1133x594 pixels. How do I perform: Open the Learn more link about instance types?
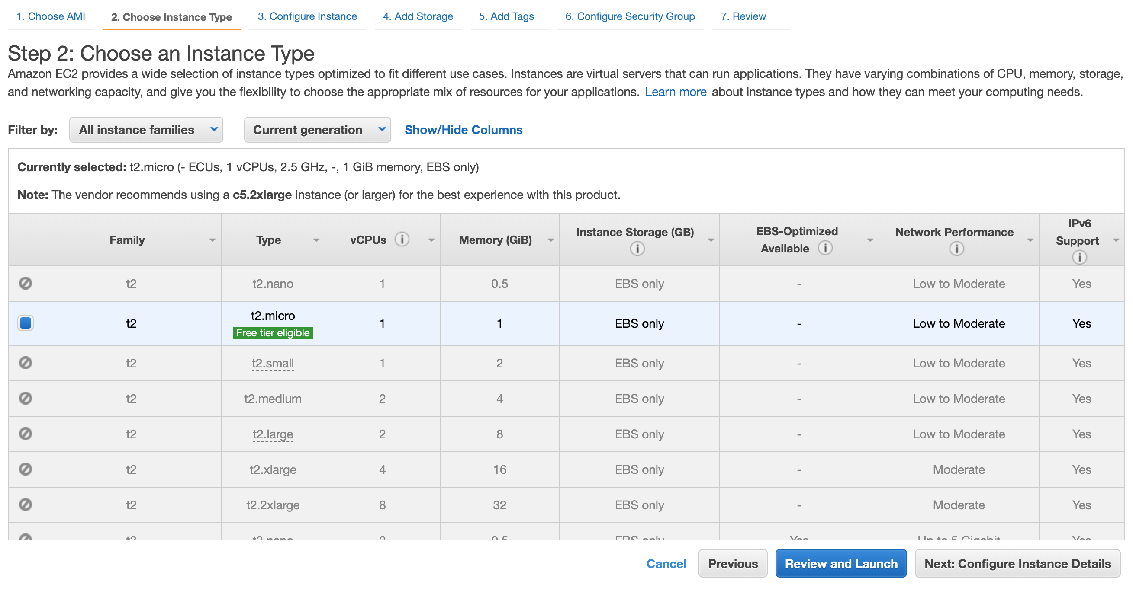676,92
